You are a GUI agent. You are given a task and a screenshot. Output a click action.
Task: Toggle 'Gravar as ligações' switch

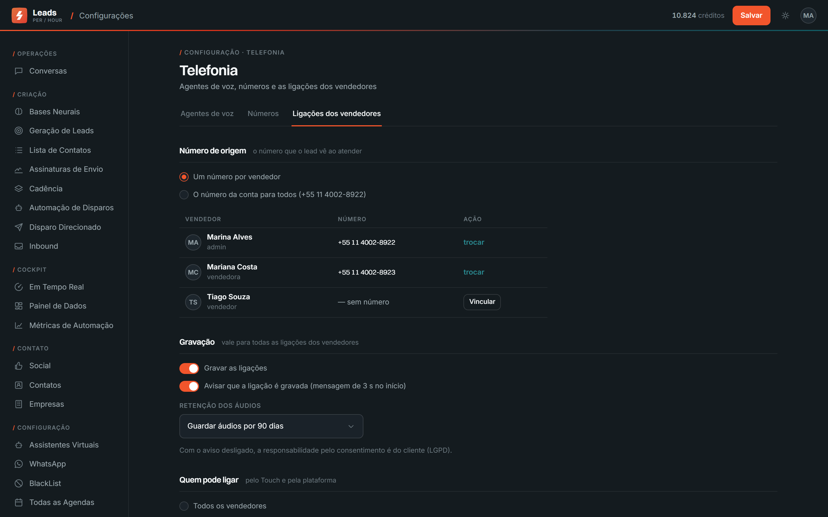(189, 368)
